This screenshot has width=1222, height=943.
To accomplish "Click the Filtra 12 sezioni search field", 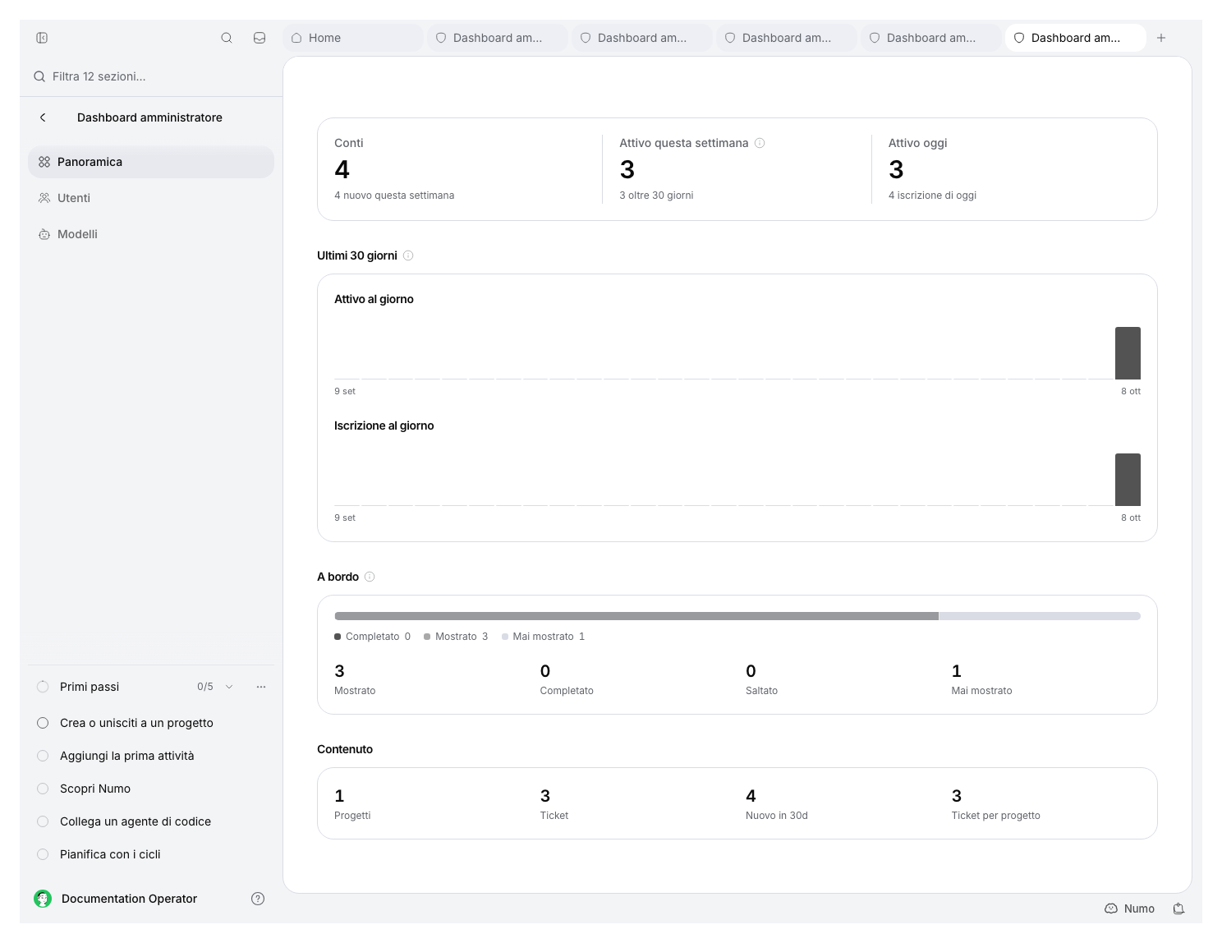I will tap(151, 76).
